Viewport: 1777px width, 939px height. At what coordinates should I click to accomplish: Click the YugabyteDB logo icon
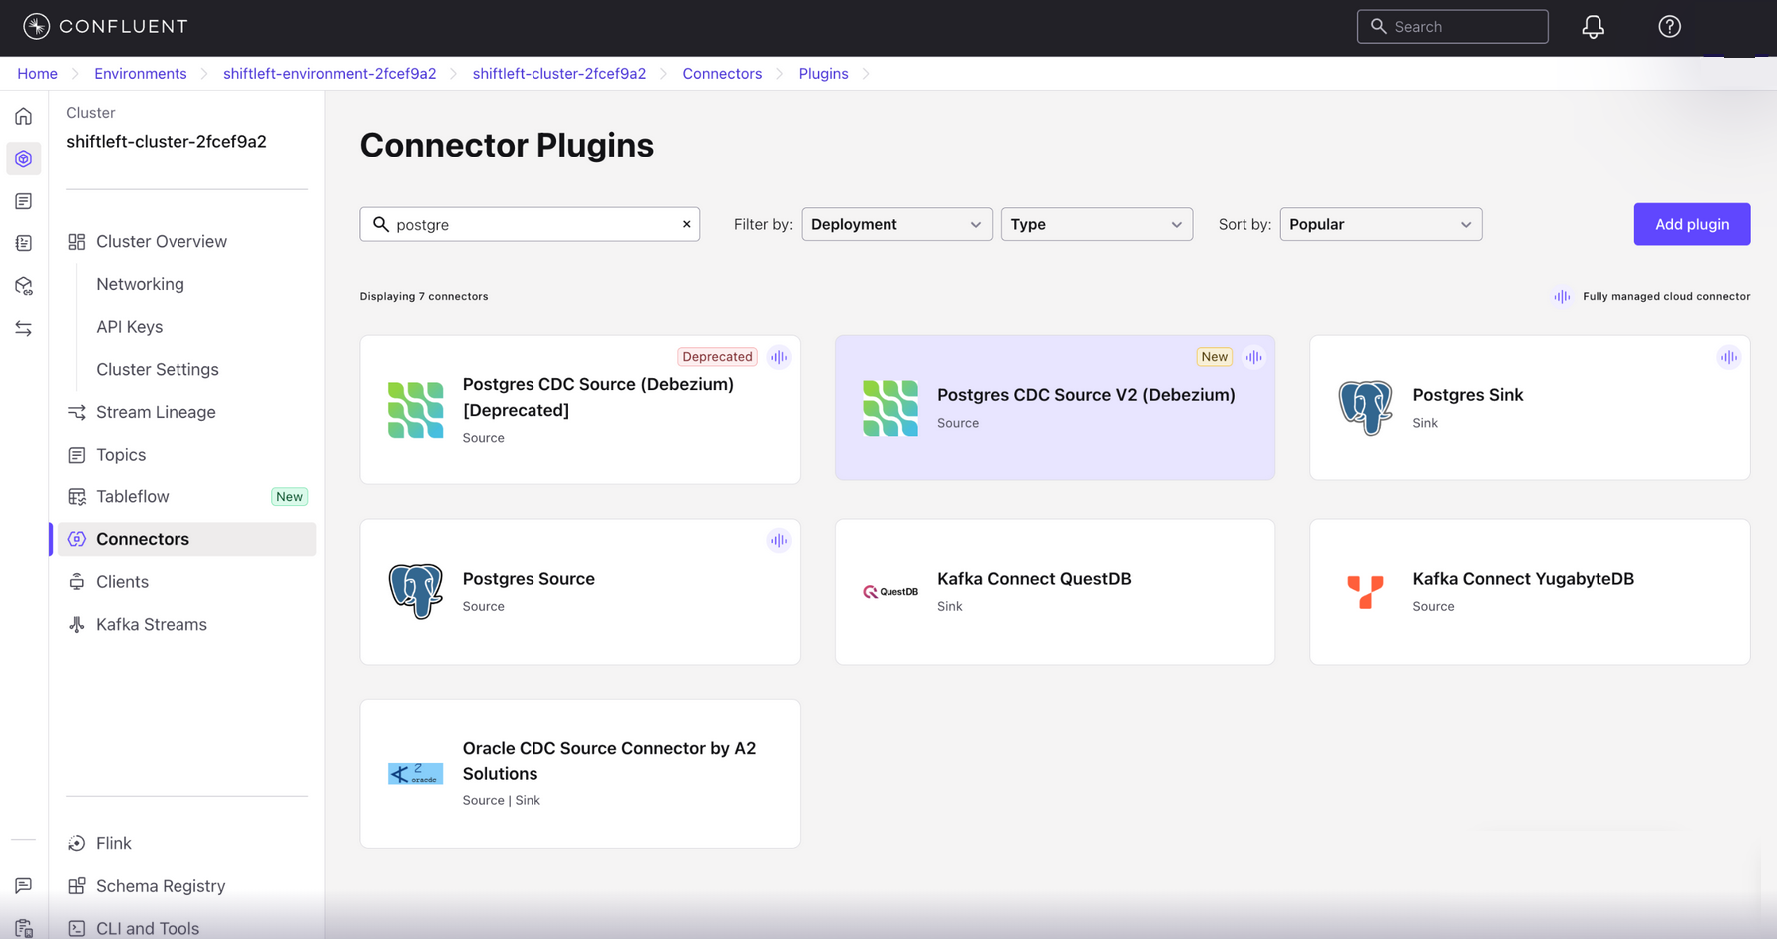tap(1365, 592)
